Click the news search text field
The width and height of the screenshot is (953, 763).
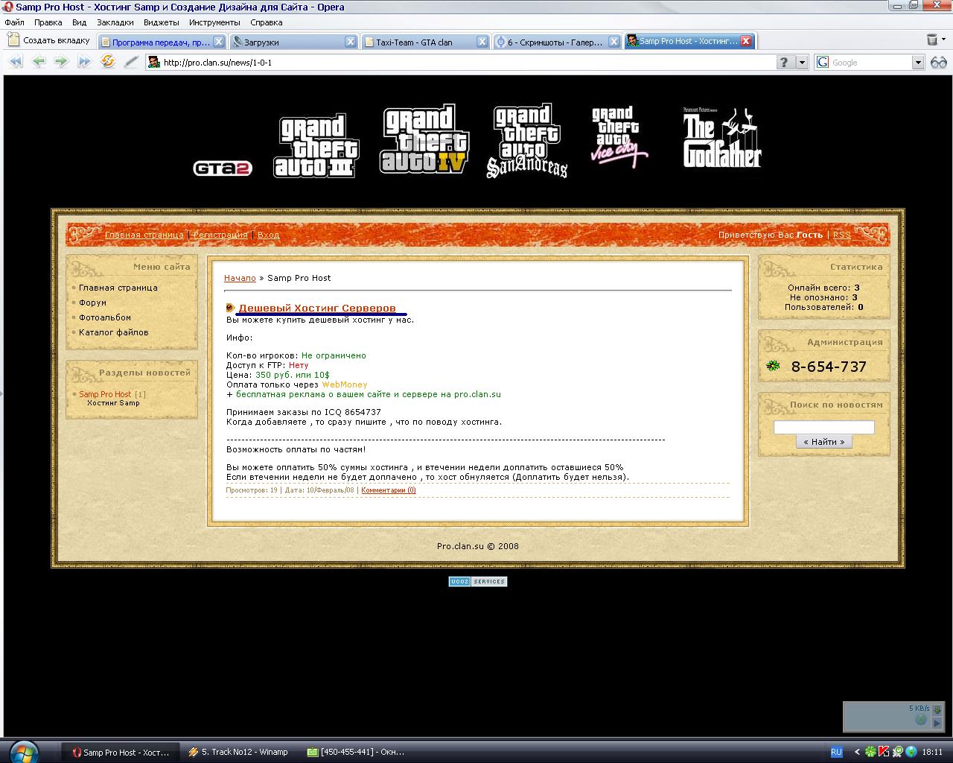point(824,427)
